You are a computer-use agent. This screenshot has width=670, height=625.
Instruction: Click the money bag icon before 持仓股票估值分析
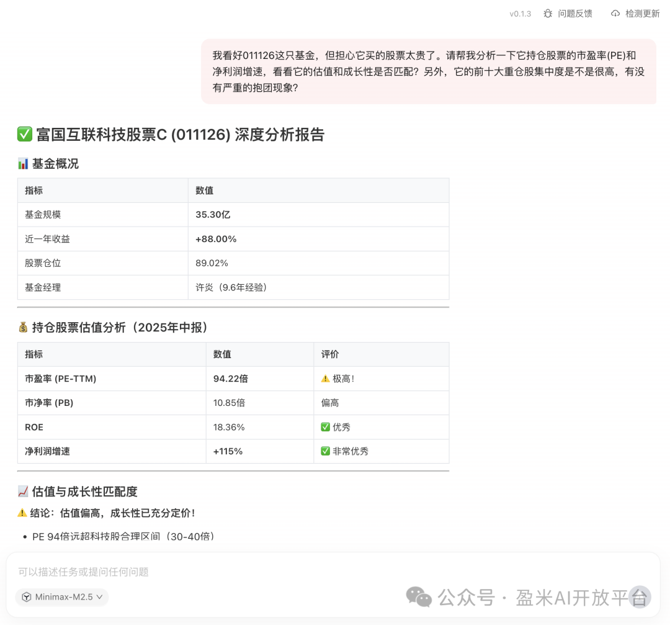pyautogui.click(x=23, y=326)
